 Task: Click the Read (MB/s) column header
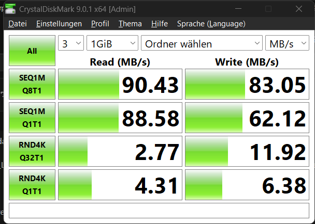tap(120, 62)
